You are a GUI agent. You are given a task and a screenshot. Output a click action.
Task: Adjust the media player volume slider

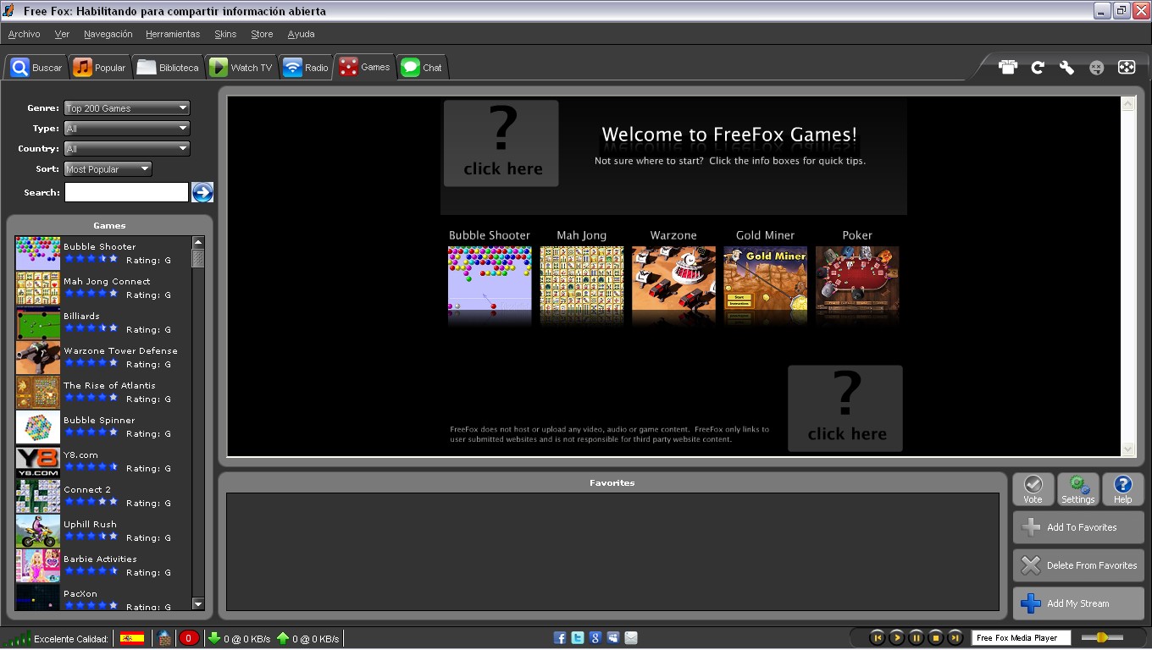(1102, 637)
